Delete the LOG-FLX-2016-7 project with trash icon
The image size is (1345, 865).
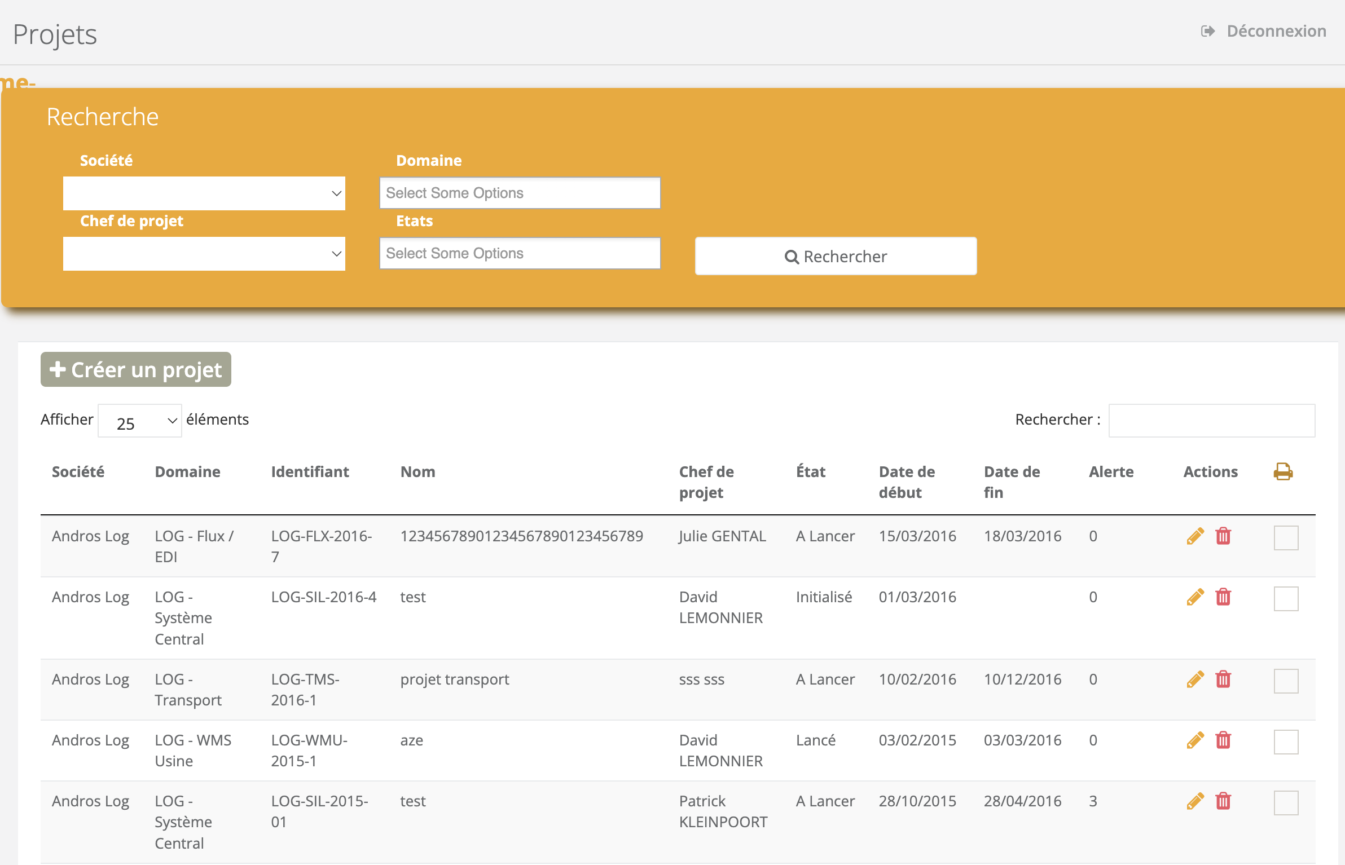pyautogui.click(x=1223, y=536)
